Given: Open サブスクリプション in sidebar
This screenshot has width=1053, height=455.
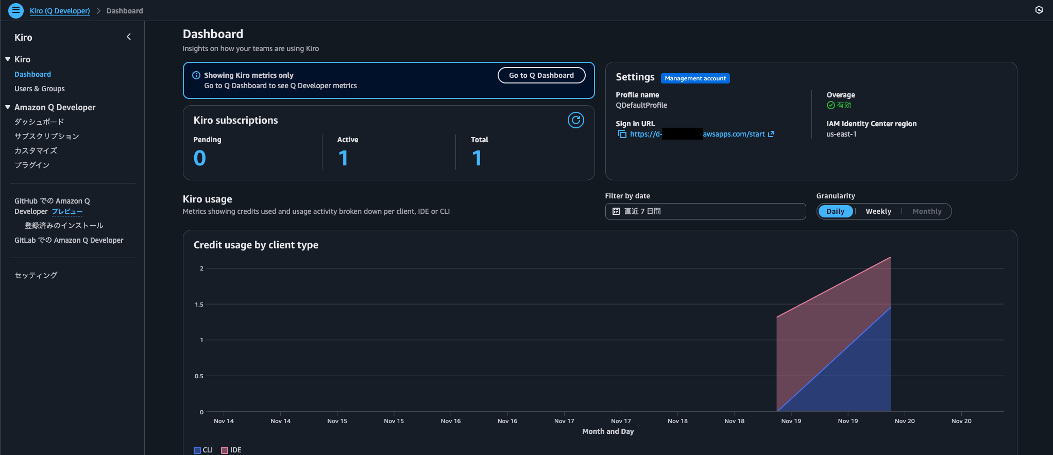Looking at the screenshot, I should [47, 136].
